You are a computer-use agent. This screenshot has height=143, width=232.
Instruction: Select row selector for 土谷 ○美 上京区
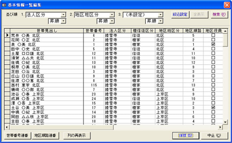click(x=7, y=108)
